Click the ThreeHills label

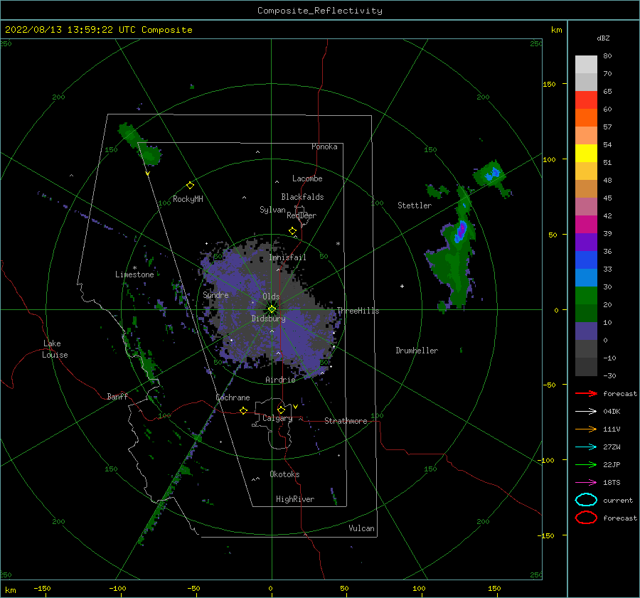(358, 311)
